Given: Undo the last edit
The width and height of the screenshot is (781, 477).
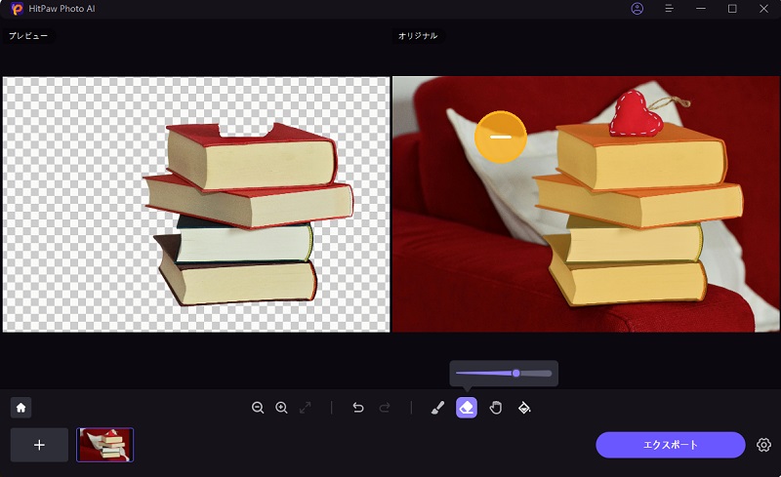Looking at the screenshot, I should (x=358, y=408).
